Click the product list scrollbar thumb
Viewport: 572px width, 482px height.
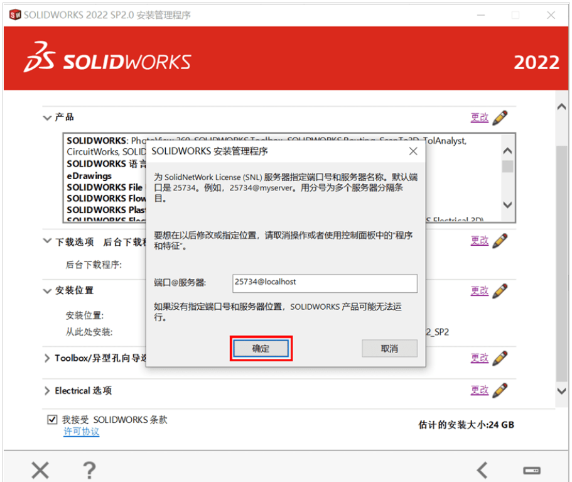(507, 167)
